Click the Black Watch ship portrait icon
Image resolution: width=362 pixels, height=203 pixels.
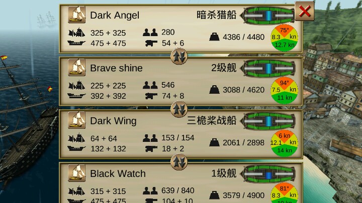[77, 173]
